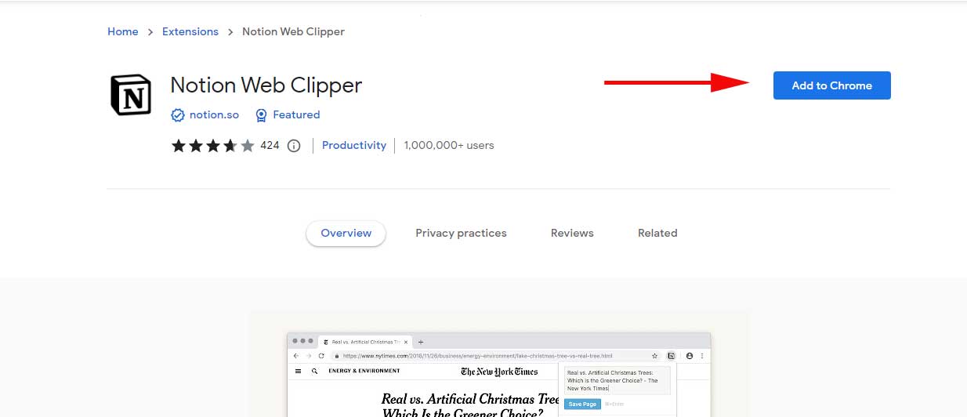Click the clipper page title text field
This screenshot has width=967, height=417.
[617, 380]
